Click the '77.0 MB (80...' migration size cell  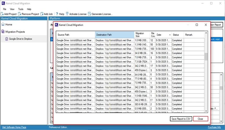[x=142, y=79]
